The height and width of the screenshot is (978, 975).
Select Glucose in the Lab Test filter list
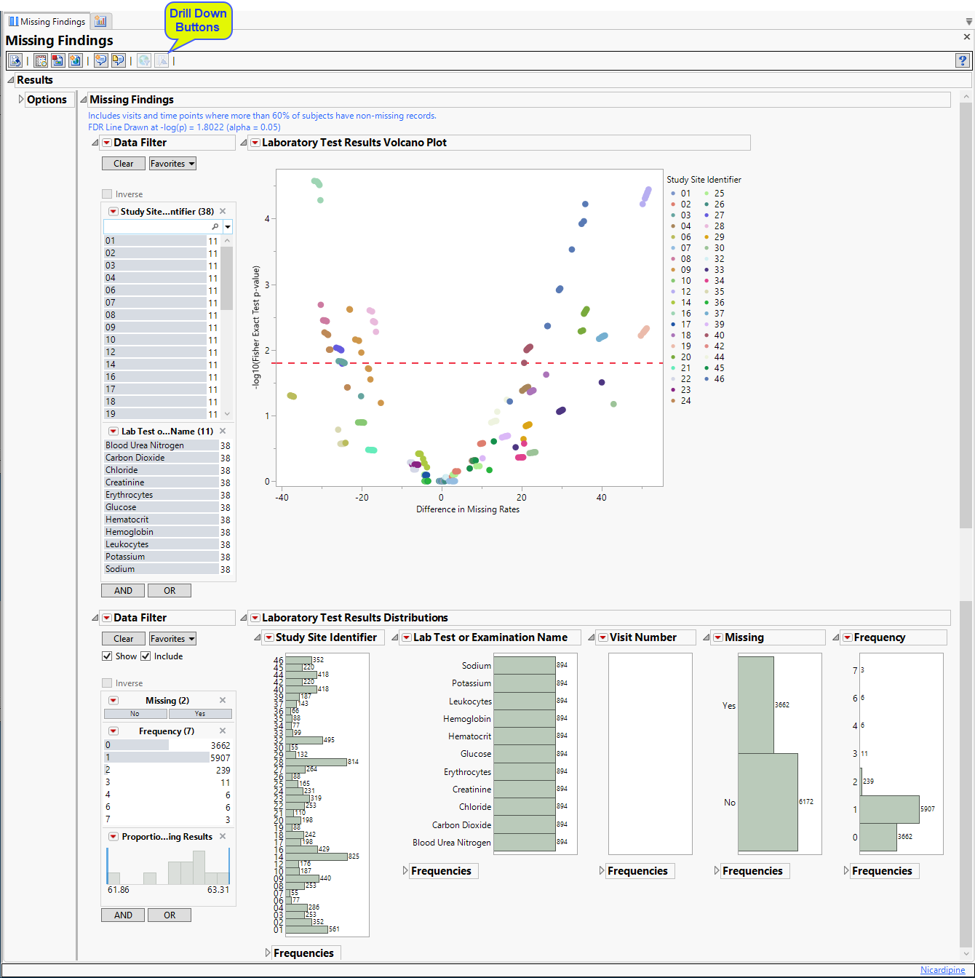point(121,507)
